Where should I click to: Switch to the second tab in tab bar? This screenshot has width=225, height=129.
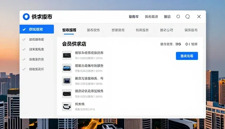click(94, 30)
